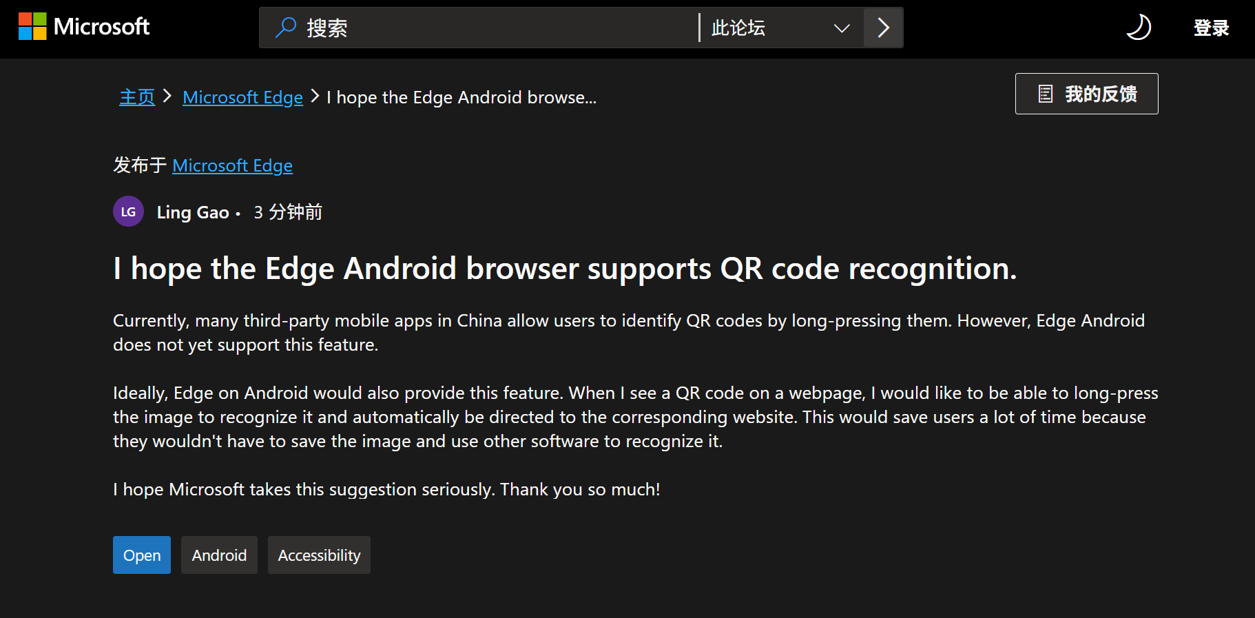Click the LG user avatar
The image size is (1255, 618).
(128, 212)
